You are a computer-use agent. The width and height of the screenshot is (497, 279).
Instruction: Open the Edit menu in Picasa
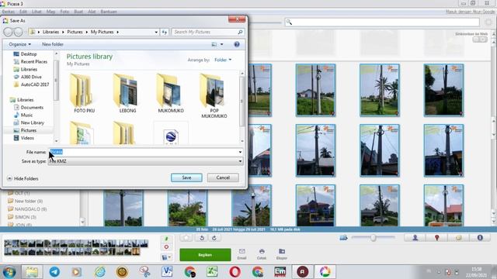click(x=23, y=12)
